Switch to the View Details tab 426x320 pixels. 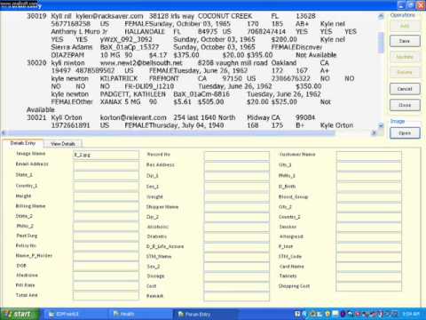[x=63, y=144]
